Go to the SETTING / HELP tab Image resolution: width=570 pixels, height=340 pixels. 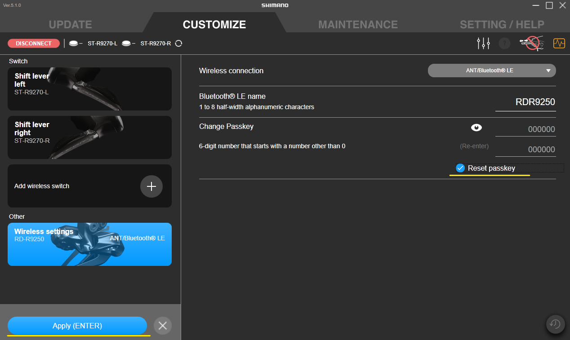coord(502,24)
